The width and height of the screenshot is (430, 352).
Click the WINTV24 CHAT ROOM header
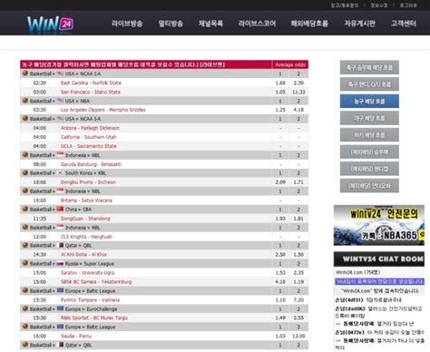379,259
